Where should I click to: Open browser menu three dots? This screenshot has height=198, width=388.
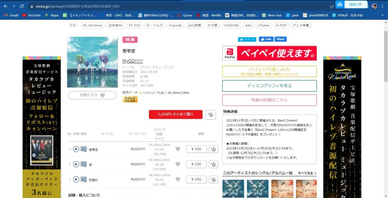(x=383, y=6)
